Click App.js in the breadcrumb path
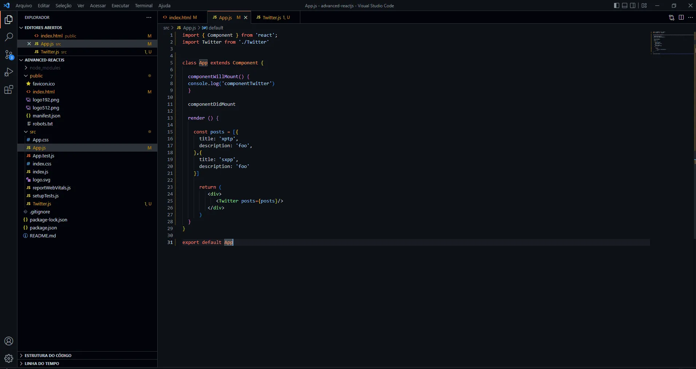This screenshot has width=696, height=369. pos(186,28)
